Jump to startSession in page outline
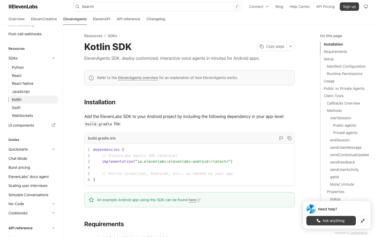379x237 pixels. coord(341,118)
